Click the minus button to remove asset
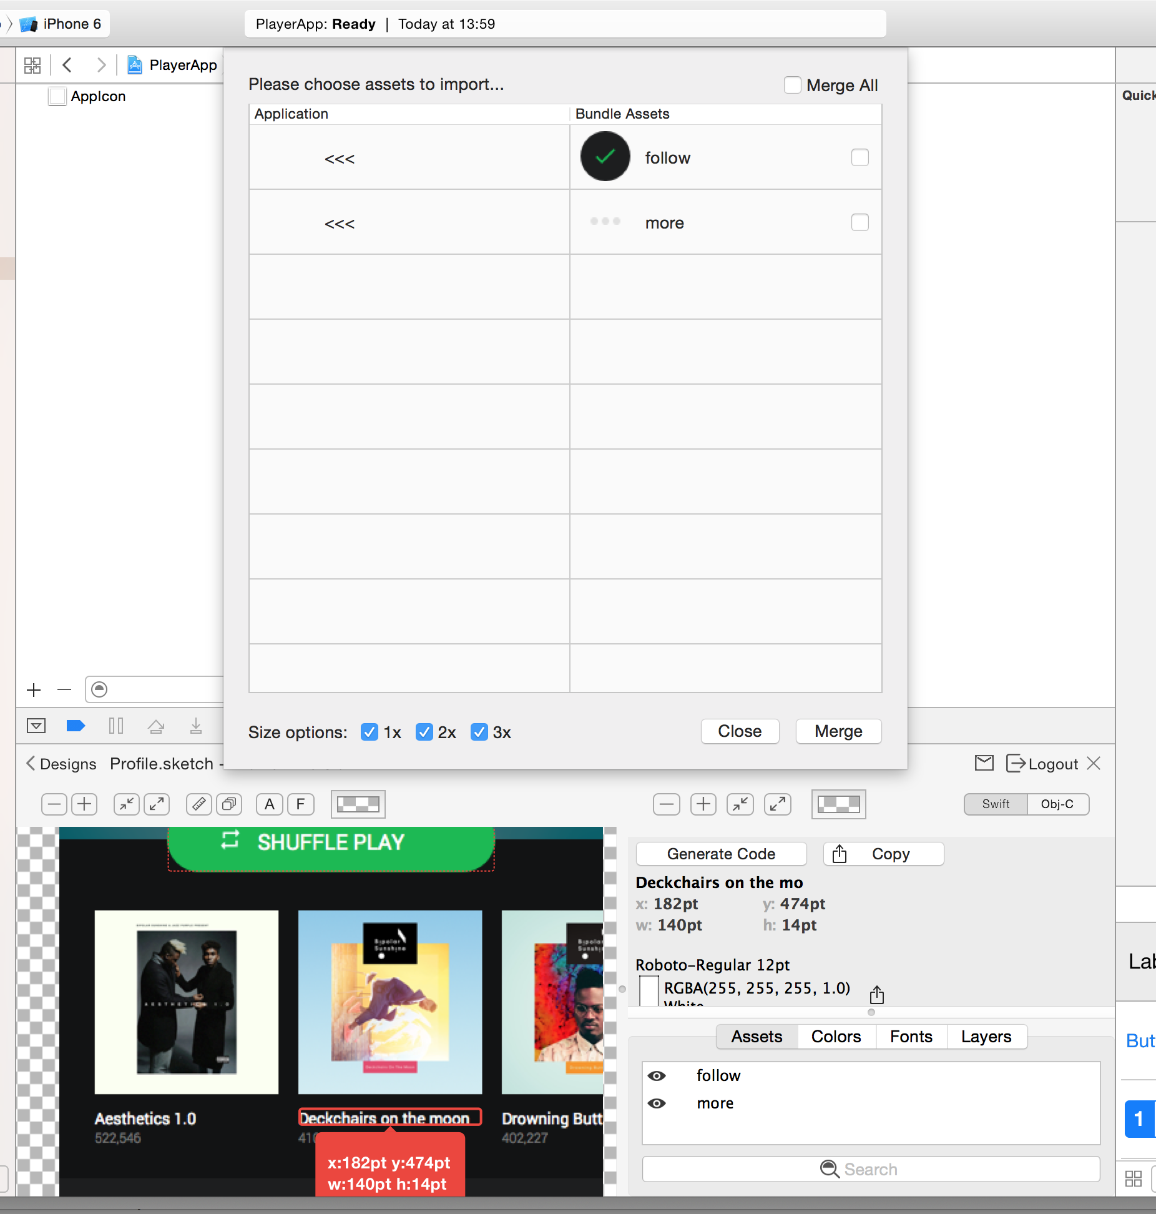This screenshot has height=1214, width=1156. 64,690
